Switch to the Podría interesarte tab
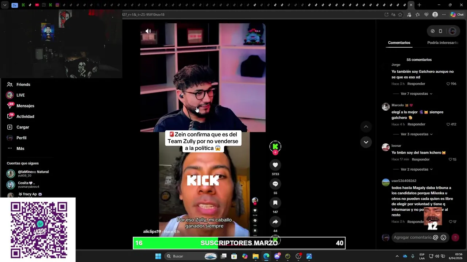This screenshot has height=262, width=467. coord(443,43)
